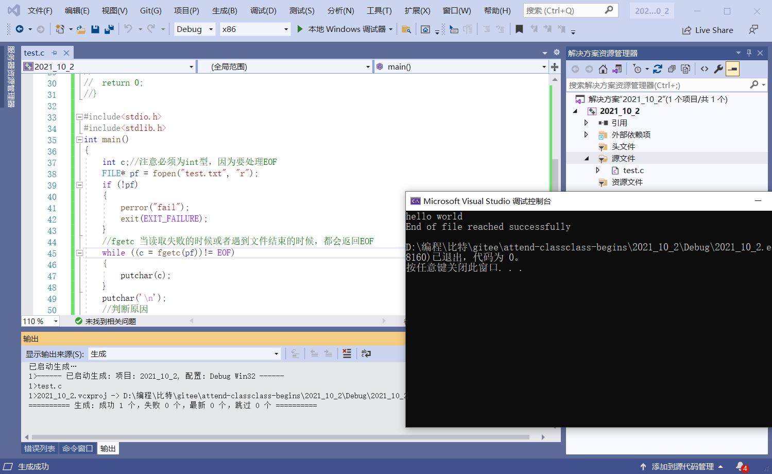Click the Live Share icon
The height and width of the screenshot is (474, 772).
687,30
